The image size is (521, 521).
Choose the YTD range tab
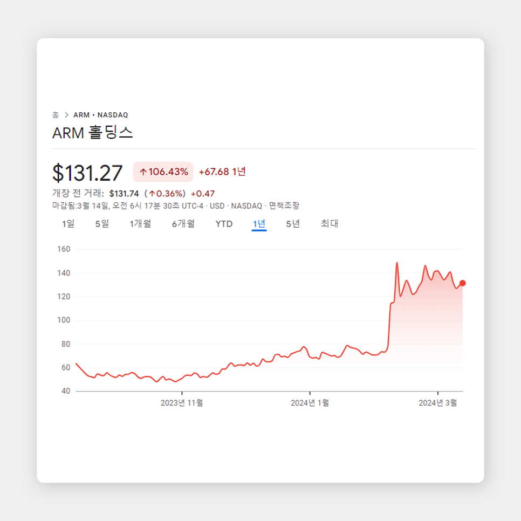224,224
